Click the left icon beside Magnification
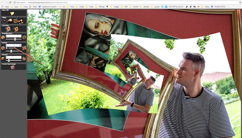Screen dimensions: 242x138 [x=3, y=37]
